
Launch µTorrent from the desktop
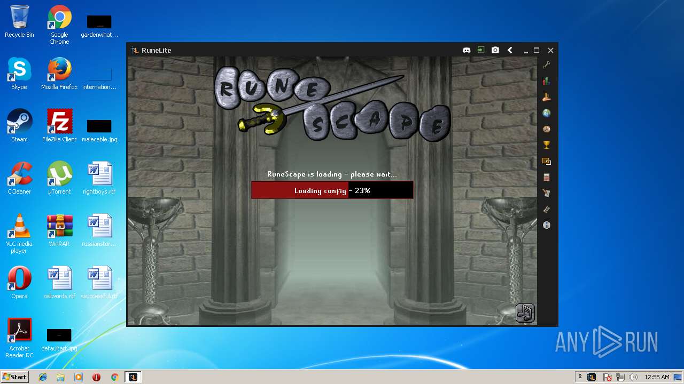pyautogui.click(x=59, y=179)
